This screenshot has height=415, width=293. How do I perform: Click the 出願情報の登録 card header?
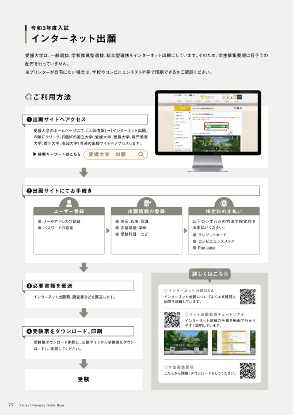tap(146, 211)
